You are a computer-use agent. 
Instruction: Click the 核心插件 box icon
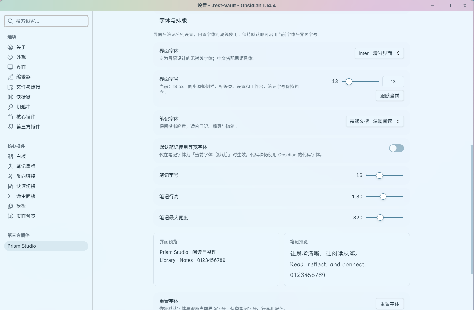click(x=10, y=117)
